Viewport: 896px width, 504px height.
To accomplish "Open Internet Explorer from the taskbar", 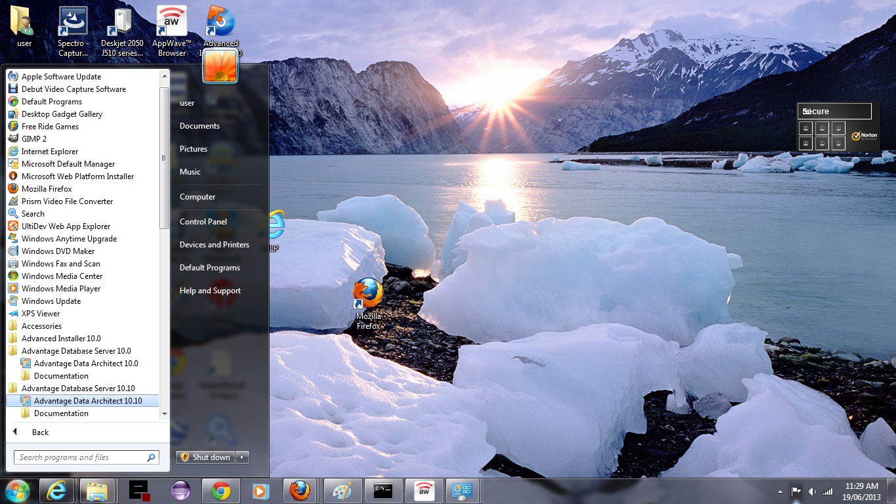I will (56, 491).
